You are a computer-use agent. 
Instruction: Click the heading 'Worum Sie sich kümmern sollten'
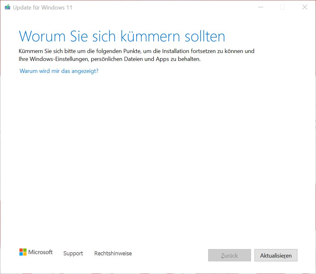pyautogui.click(x=122, y=36)
